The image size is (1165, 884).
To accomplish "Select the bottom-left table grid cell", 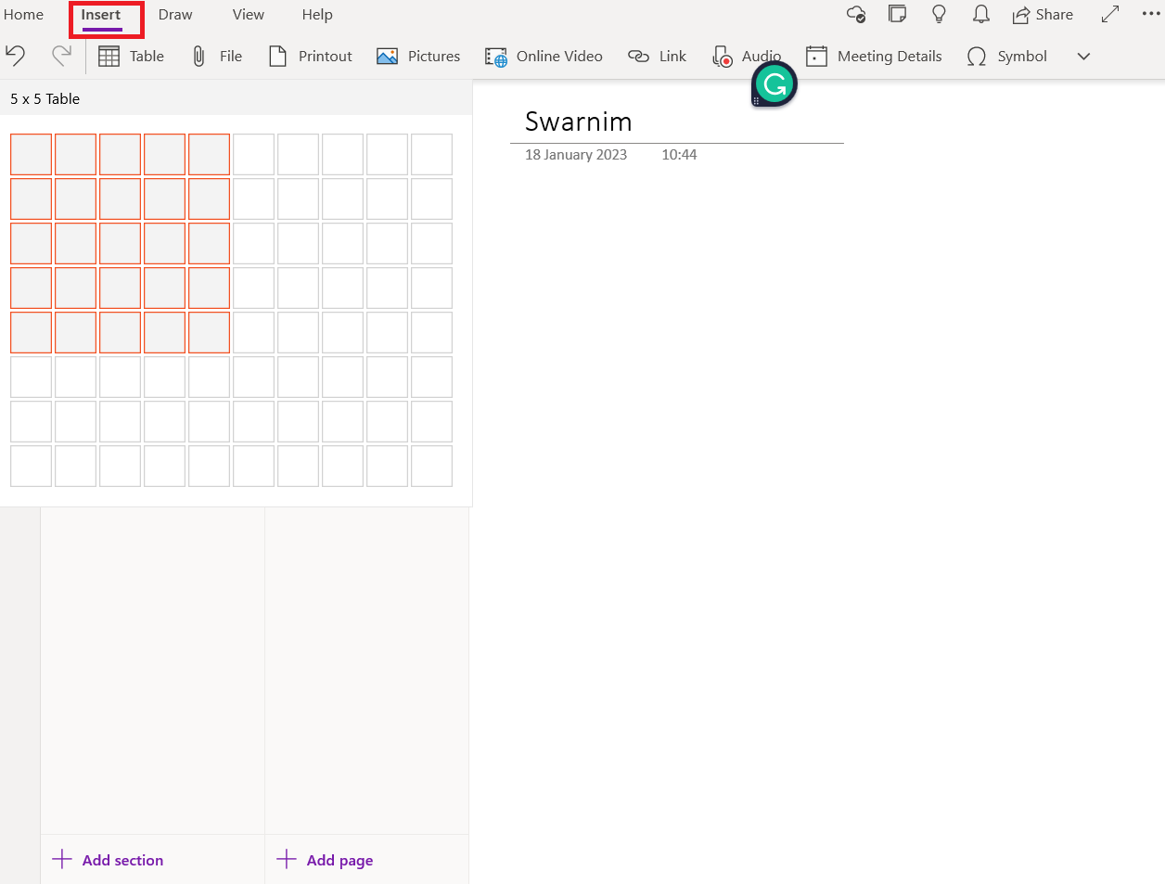I will coord(31,466).
